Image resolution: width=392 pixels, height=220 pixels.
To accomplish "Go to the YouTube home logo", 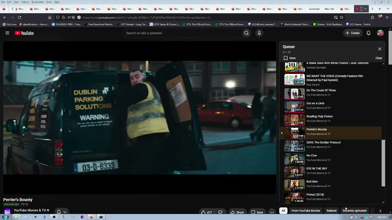I will point(24,33).
